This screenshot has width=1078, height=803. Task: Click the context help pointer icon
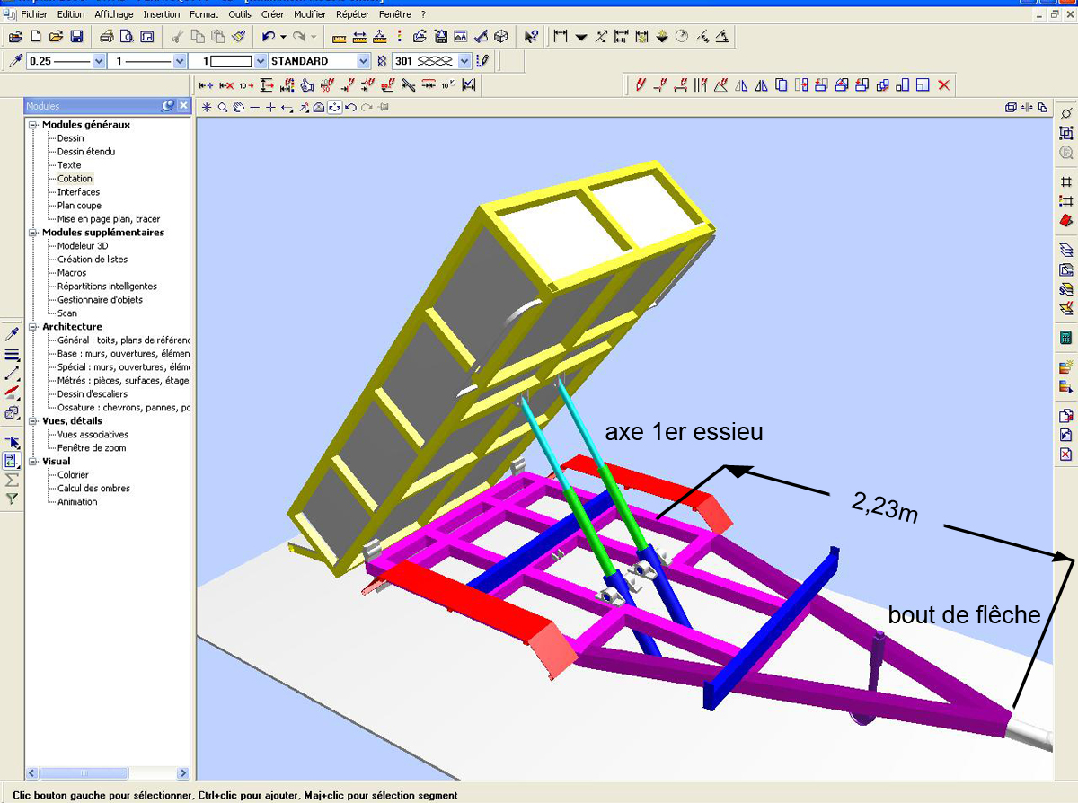coord(531,37)
